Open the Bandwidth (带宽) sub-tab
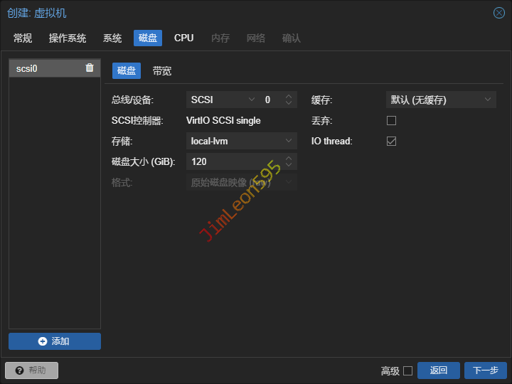 pyautogui.click(x=162, y=71)
